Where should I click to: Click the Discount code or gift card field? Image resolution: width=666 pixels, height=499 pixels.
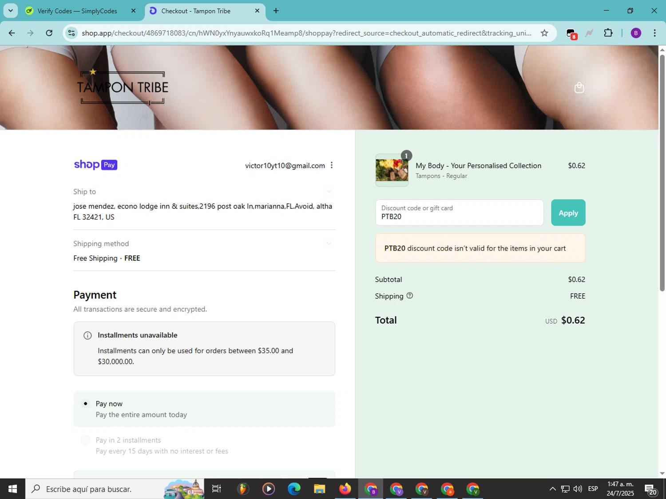(460, 212)
